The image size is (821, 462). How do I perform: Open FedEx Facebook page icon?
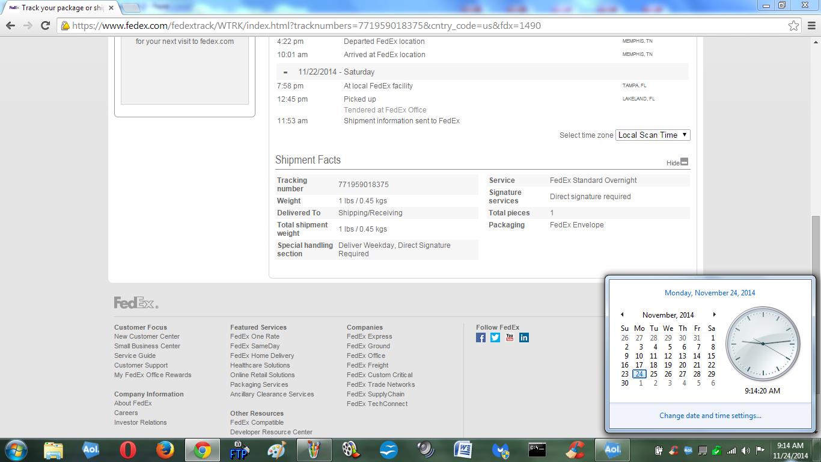[481, 337]
